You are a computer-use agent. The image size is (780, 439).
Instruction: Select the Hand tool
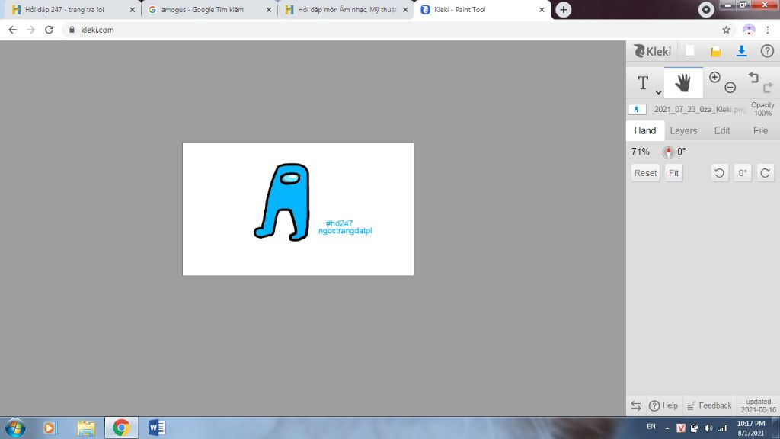(x=683, y=82)
